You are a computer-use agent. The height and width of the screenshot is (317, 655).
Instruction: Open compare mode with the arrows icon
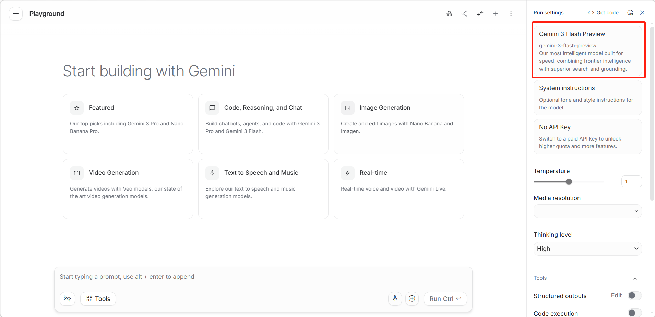click(480, 14)
